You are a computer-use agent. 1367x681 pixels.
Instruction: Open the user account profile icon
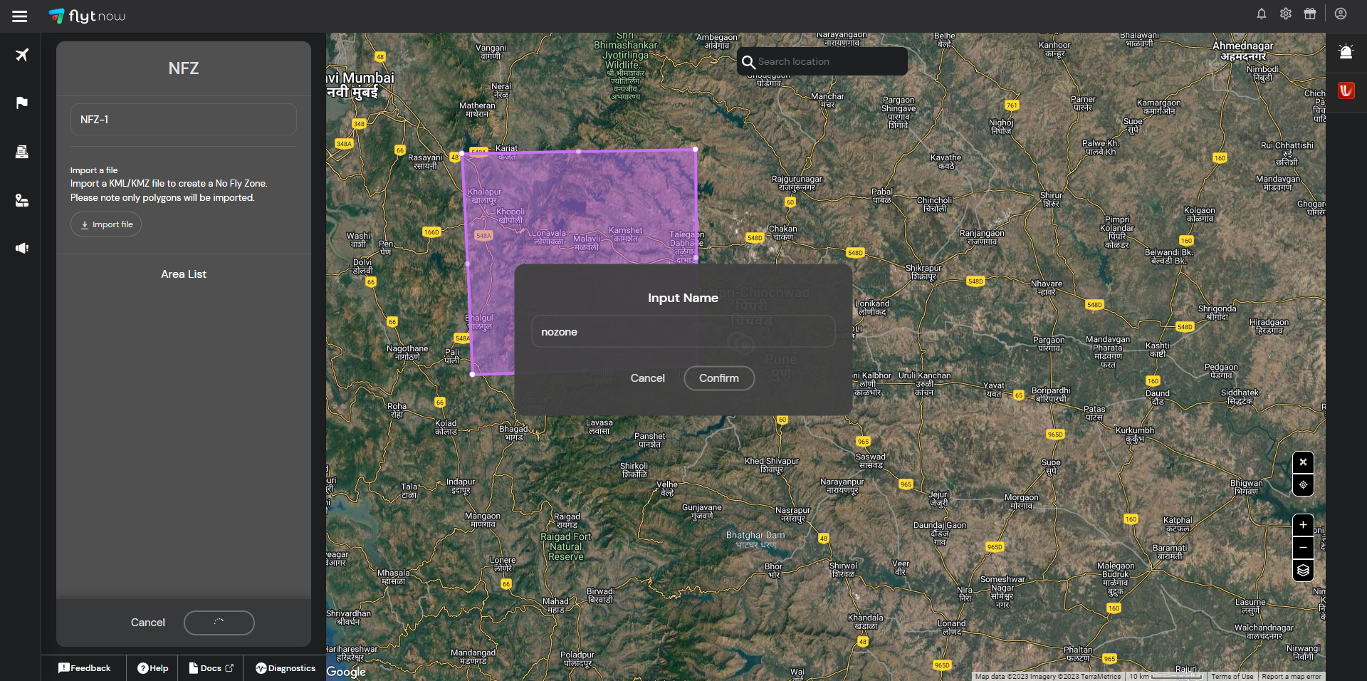1340,14
